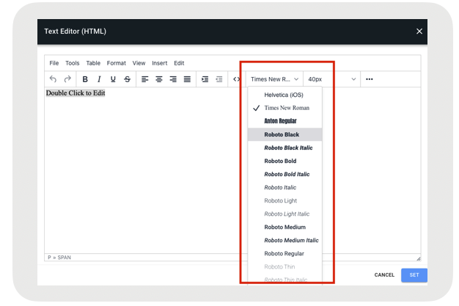459x306 pixels.
Task: Select Roboto Regular font
Action: (284, 253)
